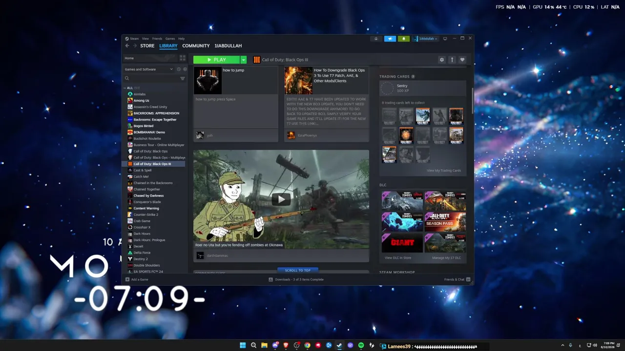This screenshot has height=351, width=625.
Task: Go forward with the Steam forward arrow
Action: (x=134, y=46)
